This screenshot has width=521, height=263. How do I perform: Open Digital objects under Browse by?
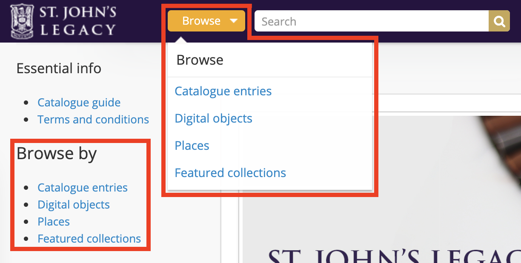(73, 204)
